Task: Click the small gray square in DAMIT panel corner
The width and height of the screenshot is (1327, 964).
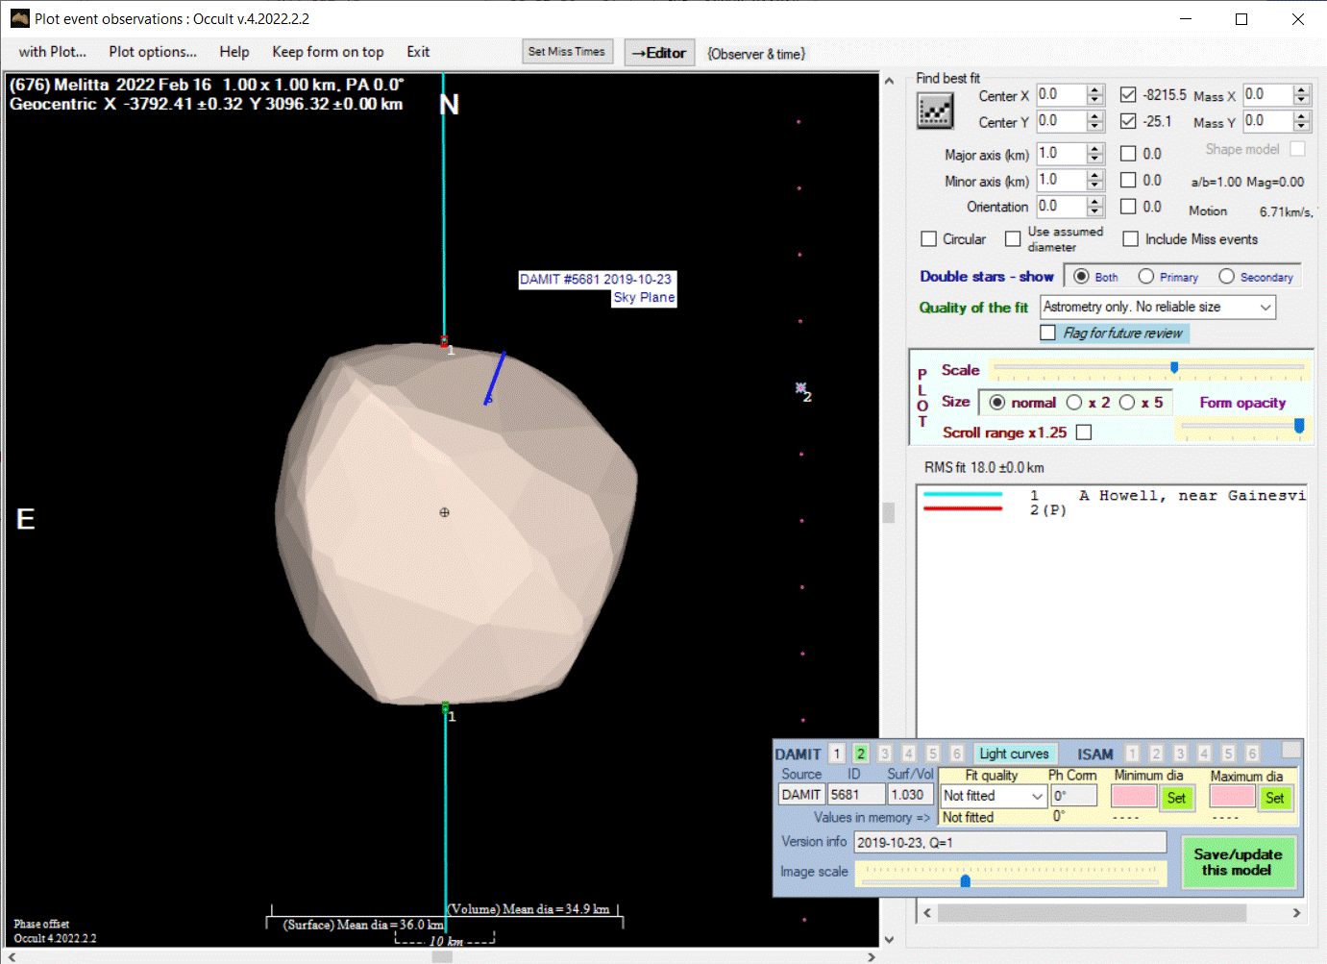Action: 1290,749
